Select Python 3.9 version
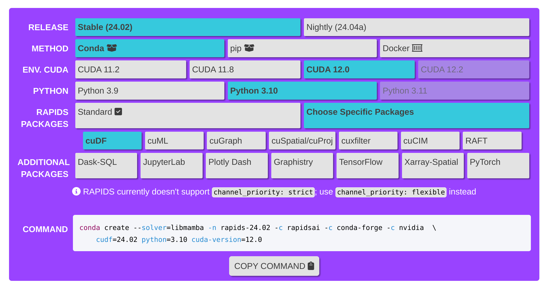The image size is (546, 288). click(150, 91)
